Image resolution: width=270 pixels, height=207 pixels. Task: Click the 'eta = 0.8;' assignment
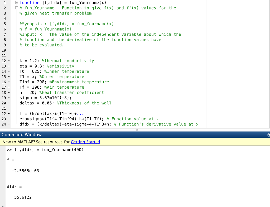[32, 66]
